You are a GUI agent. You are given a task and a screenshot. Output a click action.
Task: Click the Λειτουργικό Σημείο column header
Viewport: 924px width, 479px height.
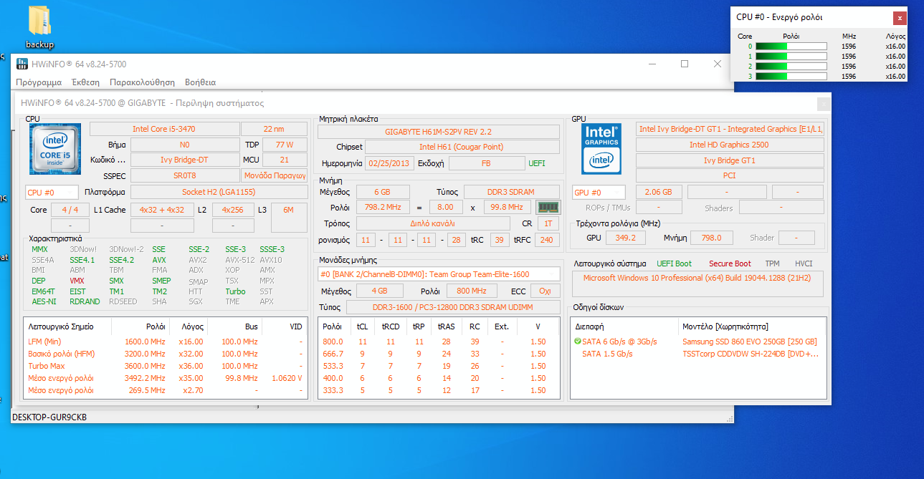(68, 326)
